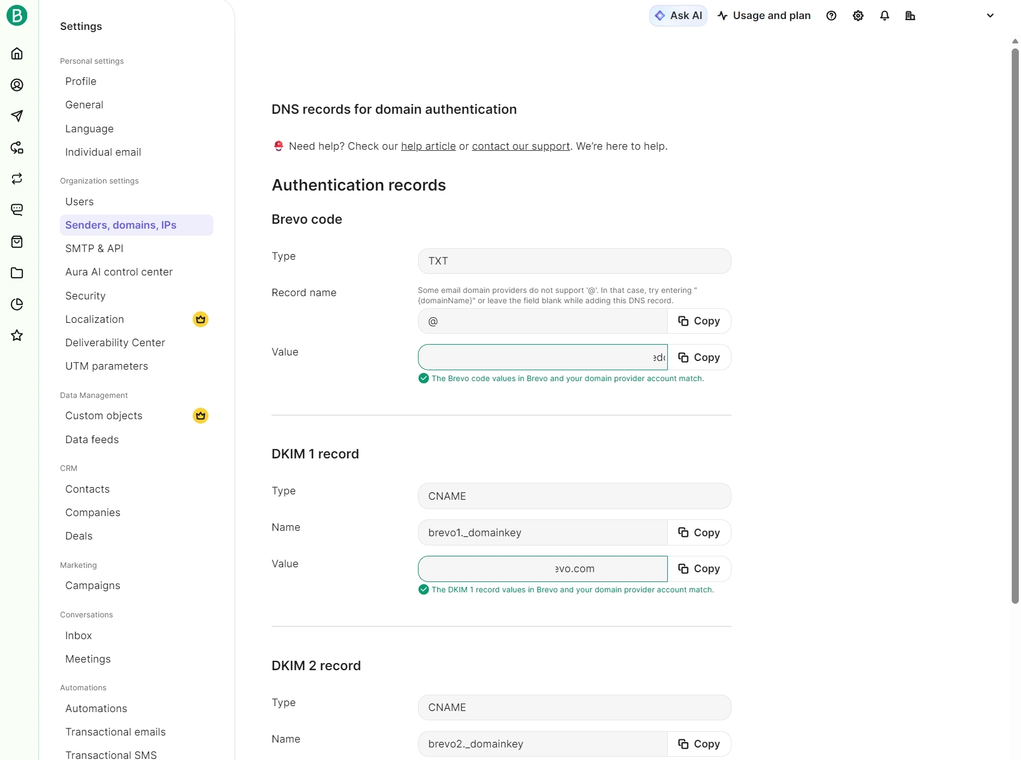Copy the DKIM 2 name brevo2._domainkey
This screenshot has width=1021, height=760.
pos(699,744)
